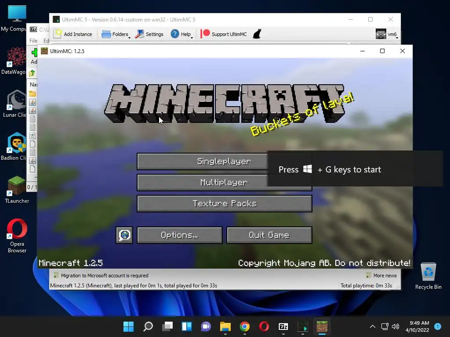
Task: Click Total playtime status text
Action: coord(366,286)
